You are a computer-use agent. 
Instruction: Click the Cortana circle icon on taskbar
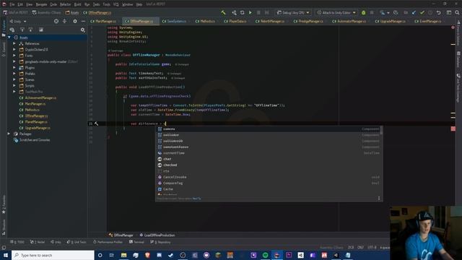100,255
